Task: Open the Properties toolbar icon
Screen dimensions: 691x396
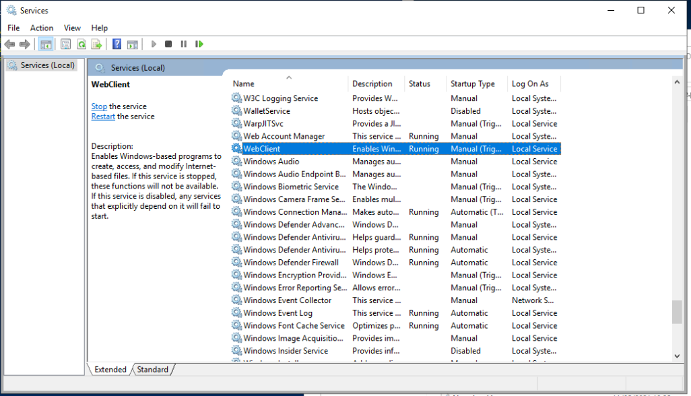Action: coord(65,44)
